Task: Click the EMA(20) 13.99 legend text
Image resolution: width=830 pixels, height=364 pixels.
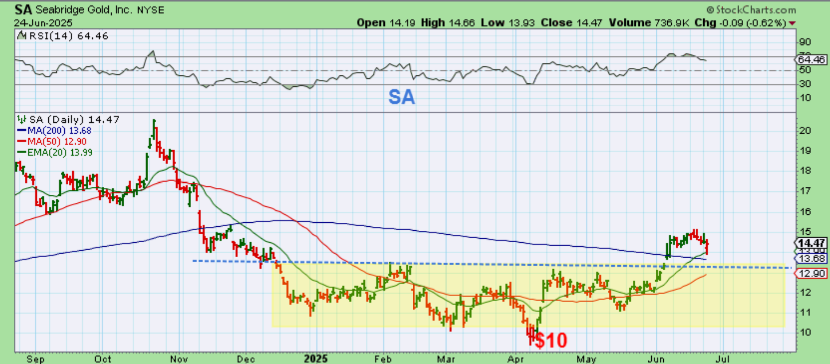Action: (x=60, y=152)
